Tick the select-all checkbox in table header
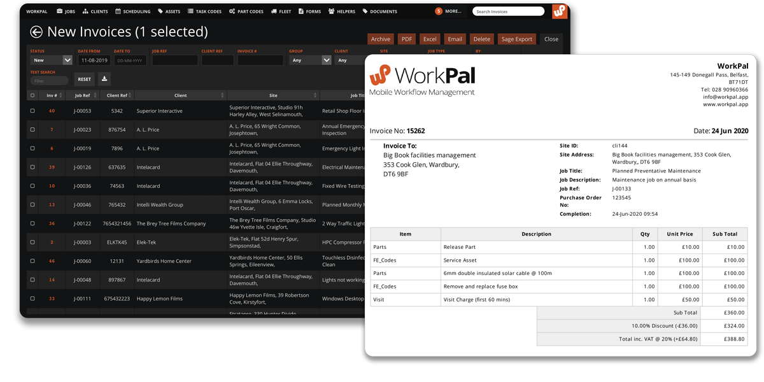Image resolution: width=764 pixels, height=382 pixels. (x=32, y=95)
